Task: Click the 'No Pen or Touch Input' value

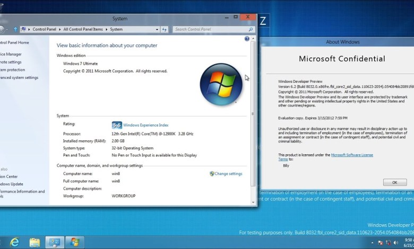Action: pyautogui.click(x=154, y=155)
